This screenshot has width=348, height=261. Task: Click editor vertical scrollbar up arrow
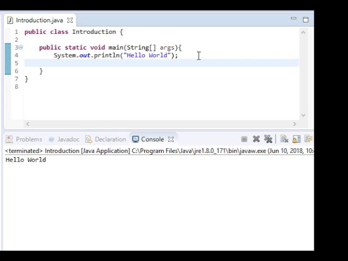(x=303, y=33)
